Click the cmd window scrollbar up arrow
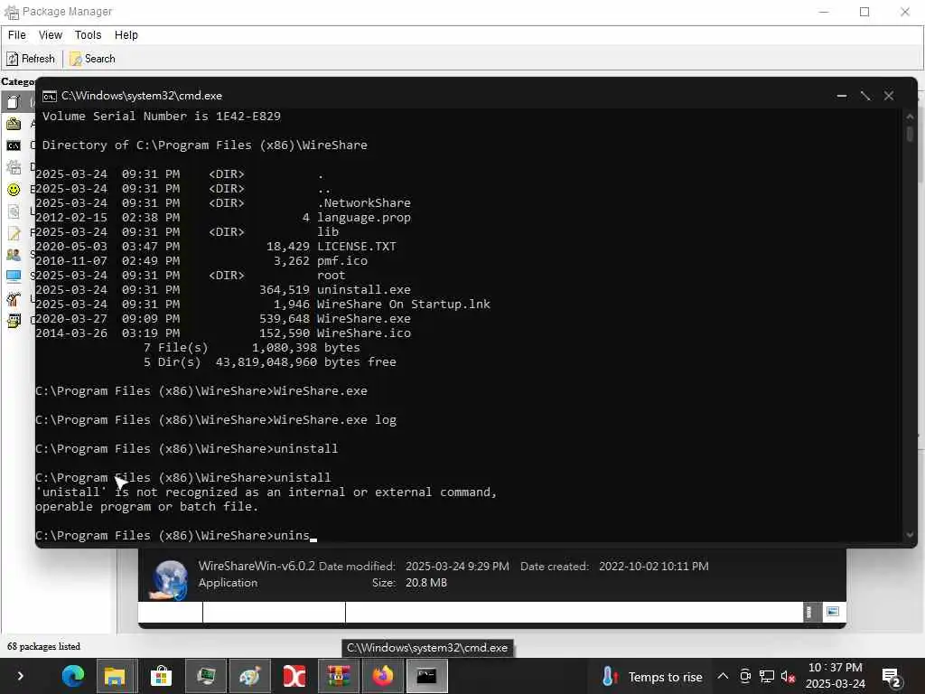The width and height of the screenshot is (925, 694). click(910, 117)
